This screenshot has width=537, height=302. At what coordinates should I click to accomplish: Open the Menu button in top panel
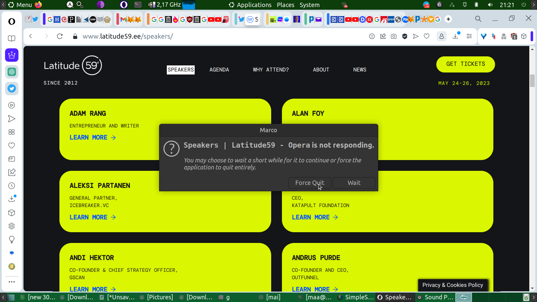(20, 5)
